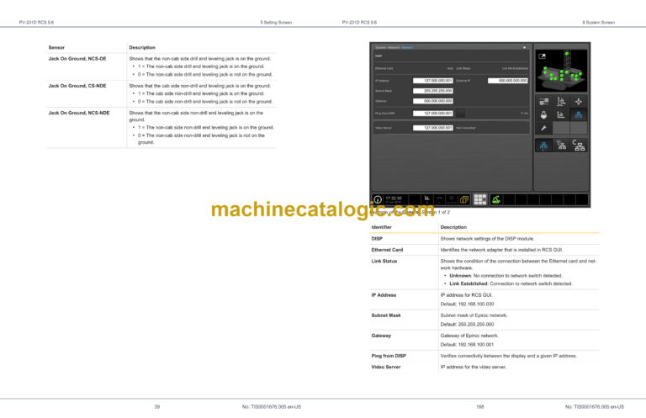This screenshot has height=418, width=646.
Task: Click Jack On Ground, CS-NDE sensor row
Action: pos(161,94)
